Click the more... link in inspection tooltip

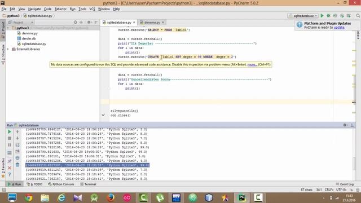click(252, 64)
